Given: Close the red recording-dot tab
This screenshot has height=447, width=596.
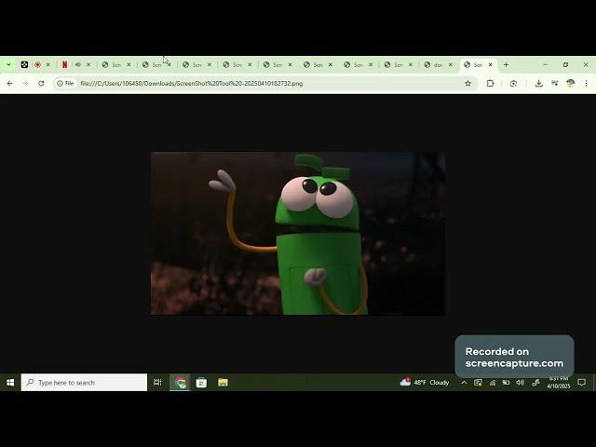Looking at the screenshot, I should pos(48,65).
